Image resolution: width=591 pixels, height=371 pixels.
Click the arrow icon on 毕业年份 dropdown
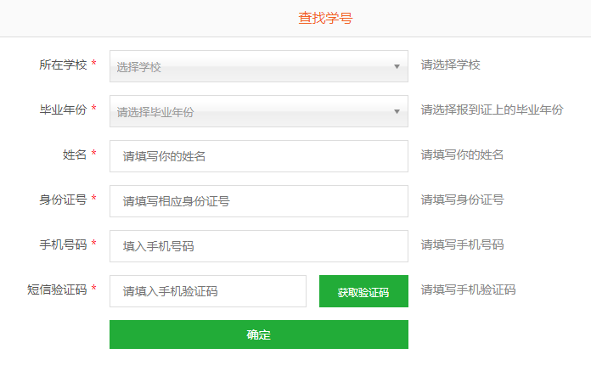[397, 111]
